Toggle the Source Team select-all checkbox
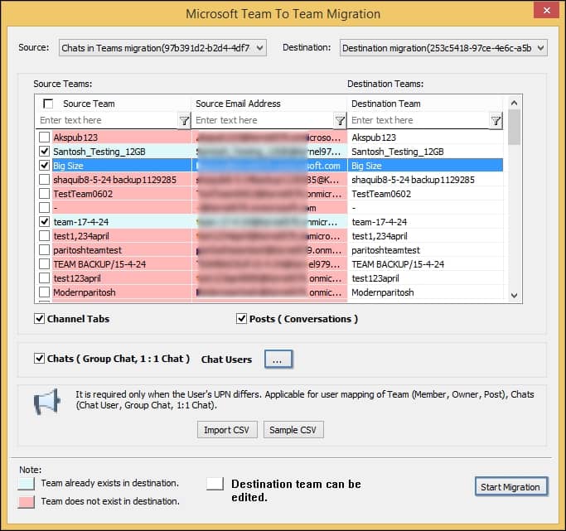 47,104
